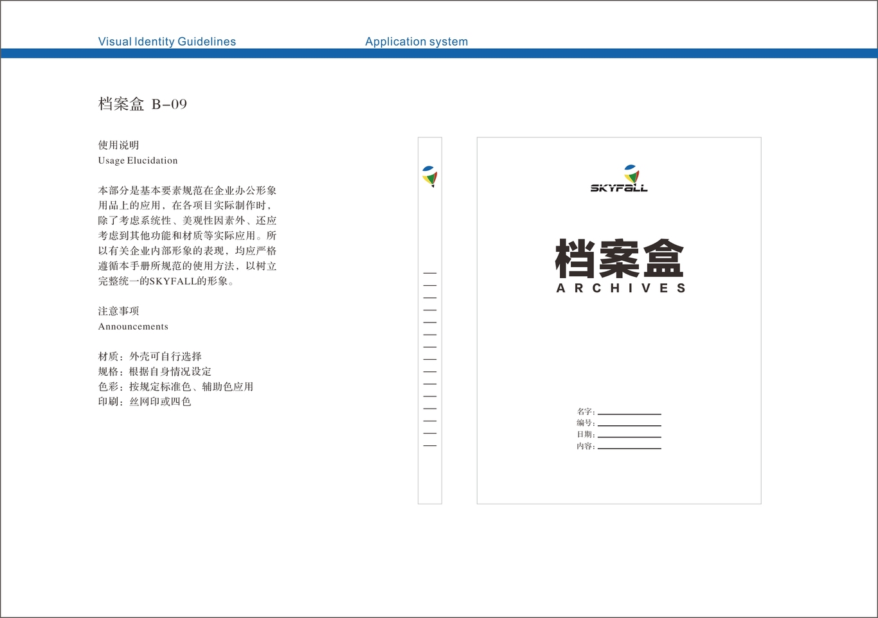The image size is (878, 618).
Task: Click the Skyfall balloon logo on the box spine
Action: pos(430,176)
